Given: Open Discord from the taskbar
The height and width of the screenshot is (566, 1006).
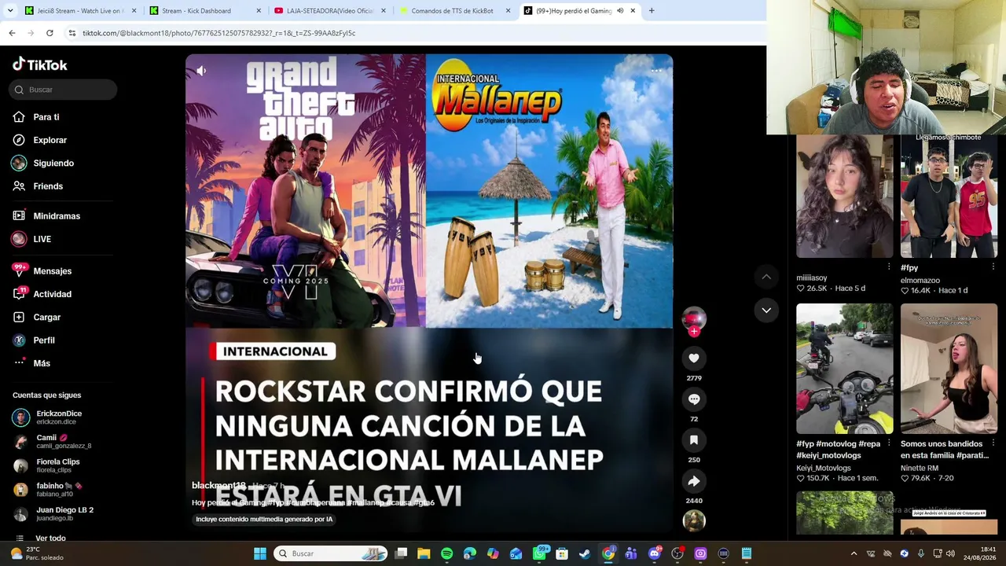Looking at the screenshot, I should click(655, 553).
